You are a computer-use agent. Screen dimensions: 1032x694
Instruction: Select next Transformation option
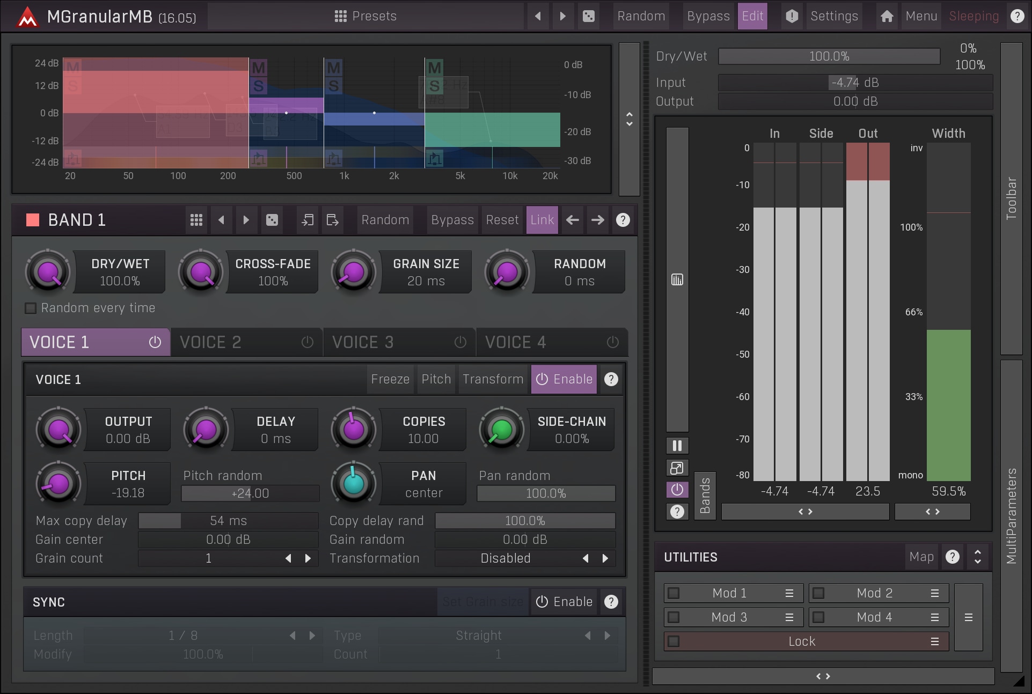click(605, 558)
